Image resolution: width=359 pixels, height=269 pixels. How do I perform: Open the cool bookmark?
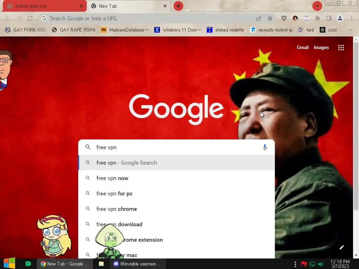(328, 30)
